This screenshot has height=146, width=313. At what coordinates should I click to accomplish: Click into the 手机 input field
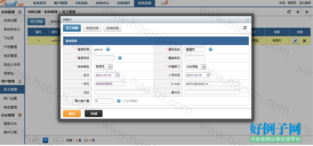[x=110, y=84]
